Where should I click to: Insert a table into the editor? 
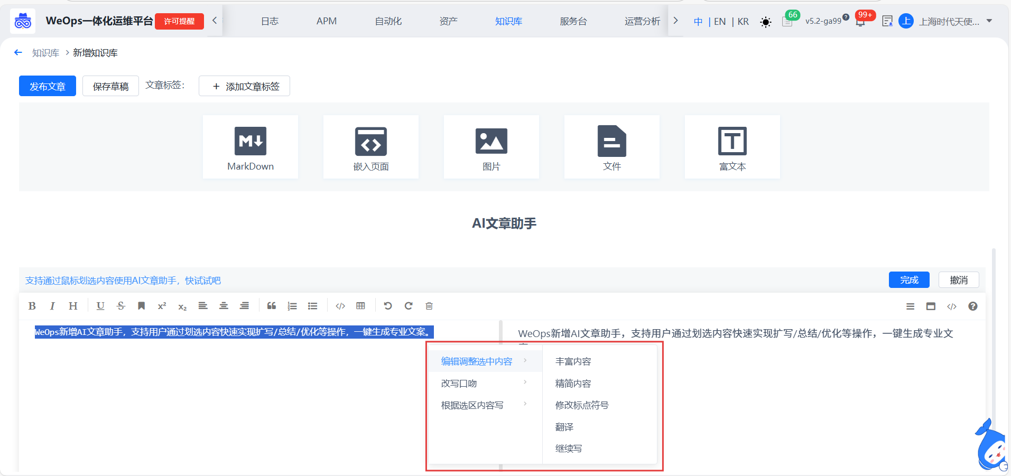coord(361,306)
